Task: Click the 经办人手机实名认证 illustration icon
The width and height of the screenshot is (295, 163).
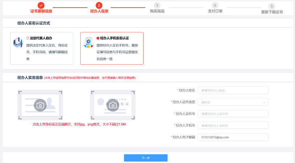Action: 88,42
